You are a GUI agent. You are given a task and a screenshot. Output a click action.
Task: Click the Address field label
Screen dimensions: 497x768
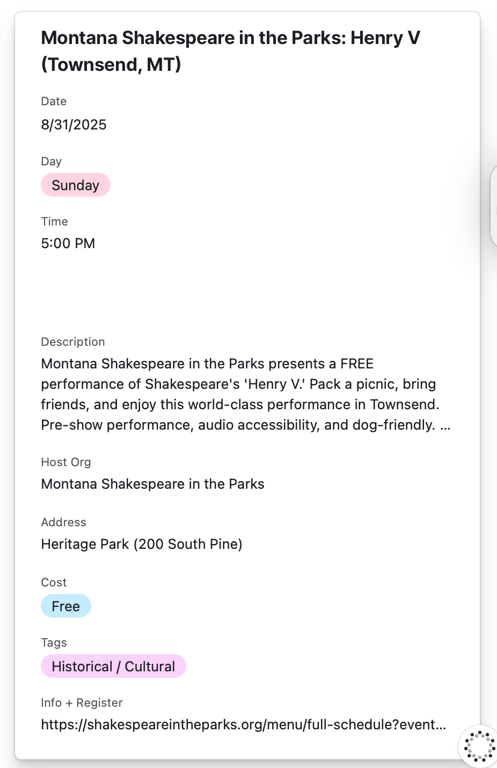coord(63,522)
